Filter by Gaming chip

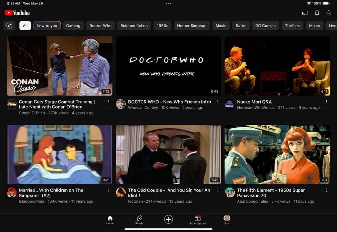(73, 26)
